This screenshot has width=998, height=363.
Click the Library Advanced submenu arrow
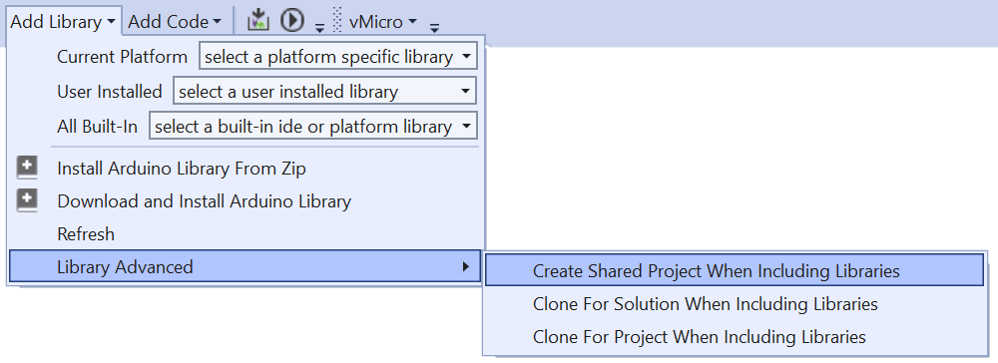tap(467, 266)
